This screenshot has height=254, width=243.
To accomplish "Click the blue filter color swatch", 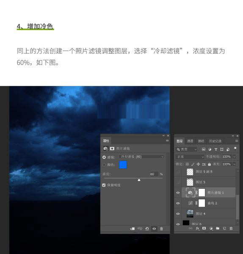I will pos(123,165).
